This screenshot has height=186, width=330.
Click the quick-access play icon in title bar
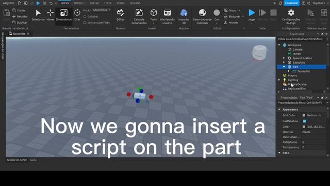(x=38, y=3)
